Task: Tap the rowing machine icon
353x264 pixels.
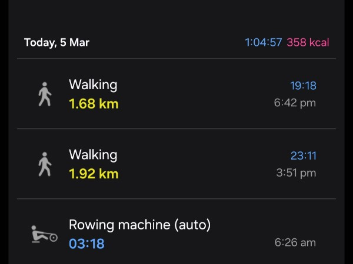Action: coord(44,233)
